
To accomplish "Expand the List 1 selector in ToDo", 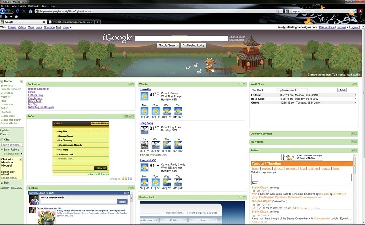I will 54,123.
